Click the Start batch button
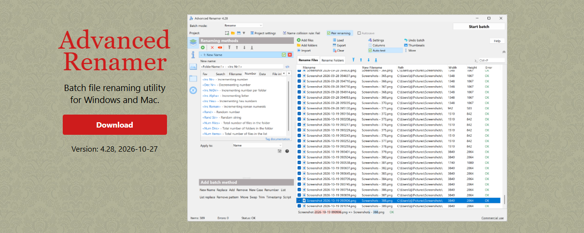This screenshot has width=584, height=233. [x=479, y=26]
